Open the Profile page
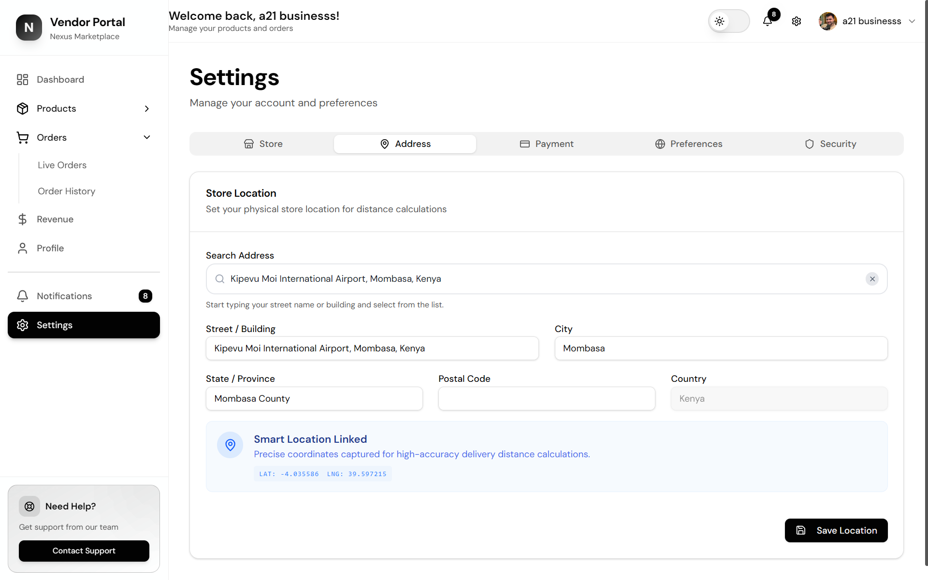 pyautogui.click(x=84, y=248)
